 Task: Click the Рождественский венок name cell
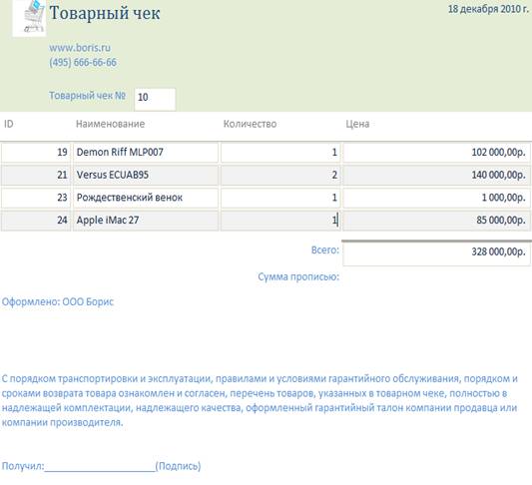146,198
